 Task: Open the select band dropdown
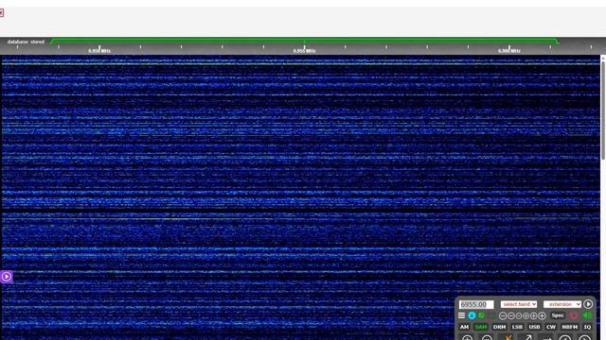tap(519, 304)
